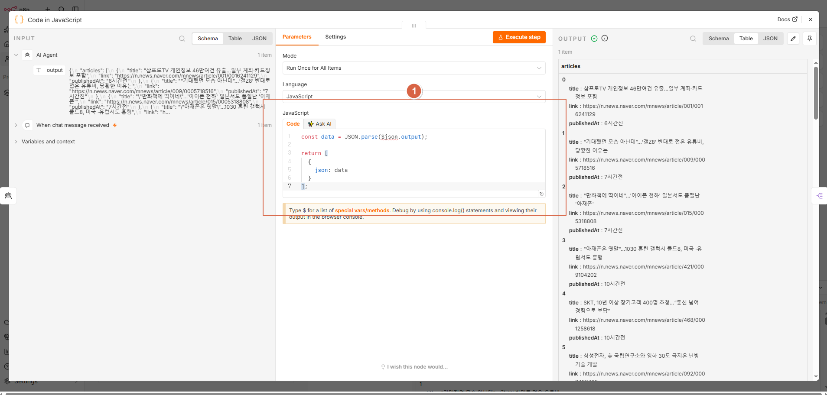Screen dimensions: 827x395
Task: Open the Mode dropdown
Action: click(414, 68)
